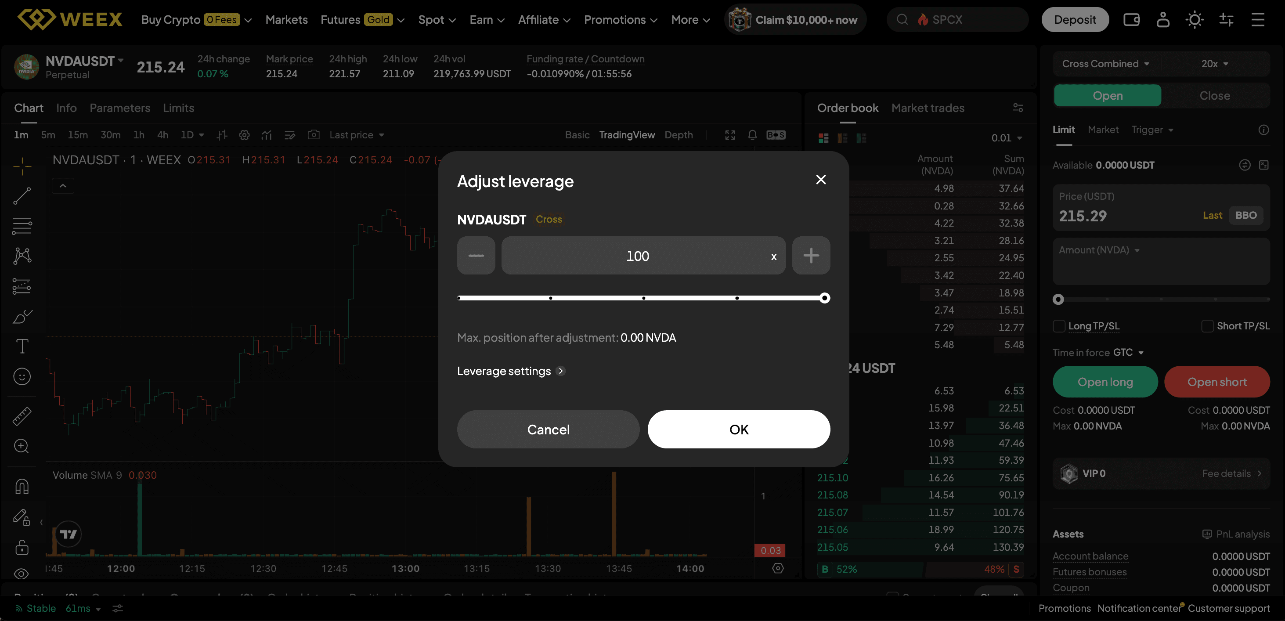The width and height of the screenshot is (1285, 621).
Task: Open price alert bell icon
Action: pos(753,135)
